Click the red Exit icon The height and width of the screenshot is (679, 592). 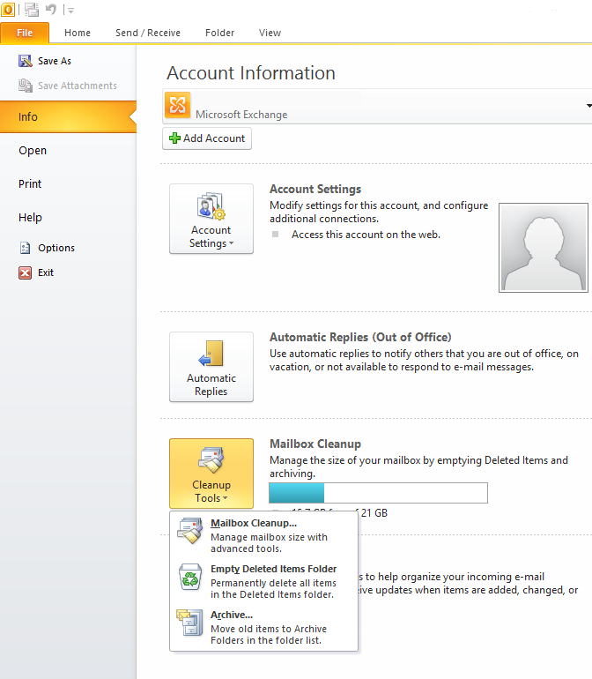click(26, 273)
